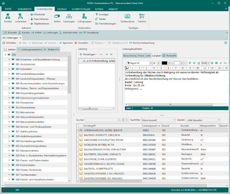230x194 pixels.
Task: Open the Suchfilter dropdown
Action: (174, 120)
